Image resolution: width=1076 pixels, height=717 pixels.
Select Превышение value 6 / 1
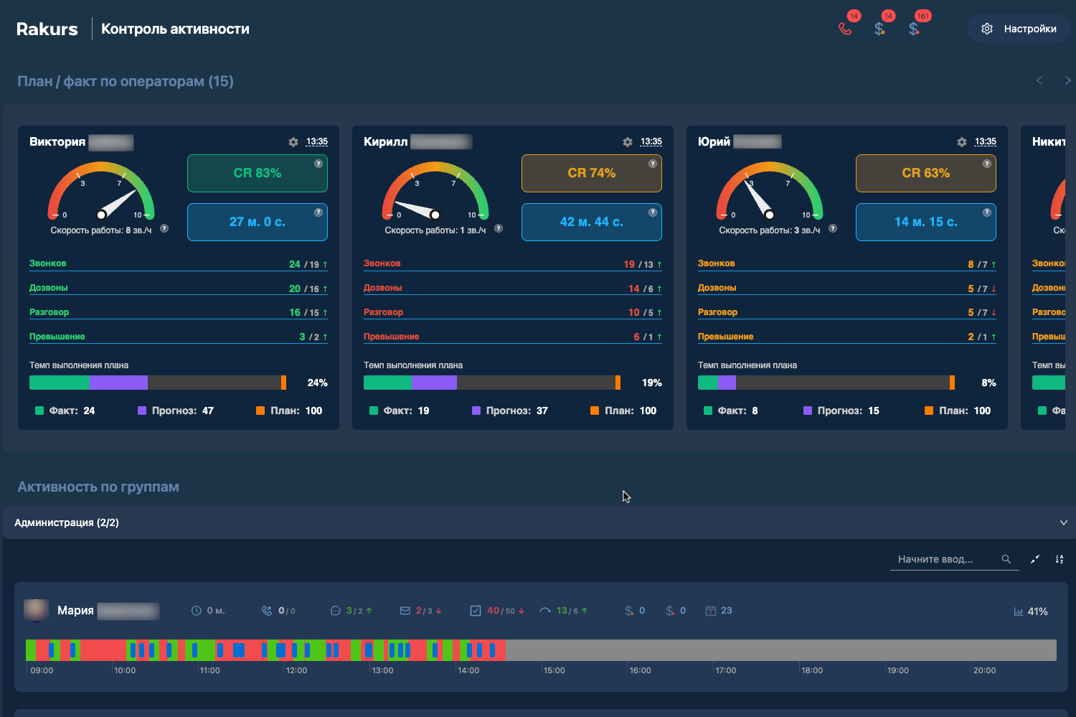pyautogui.click(x=647, y=337)
